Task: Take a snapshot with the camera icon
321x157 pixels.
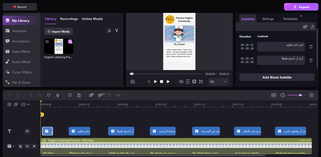Action: pyautogui.click(x=133, y=82)
